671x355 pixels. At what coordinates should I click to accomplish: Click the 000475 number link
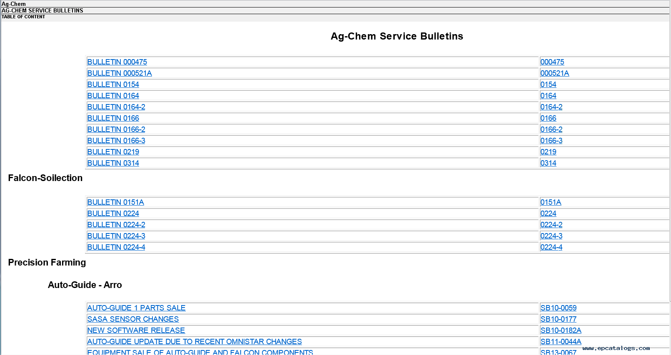click(x=552, y=62)
